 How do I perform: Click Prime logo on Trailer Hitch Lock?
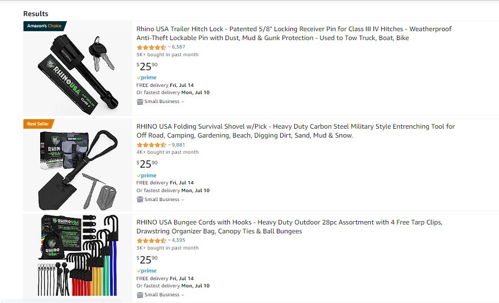coord(147,77)
